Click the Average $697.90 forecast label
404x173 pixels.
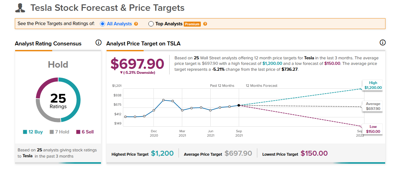click(x=373, y=106)
